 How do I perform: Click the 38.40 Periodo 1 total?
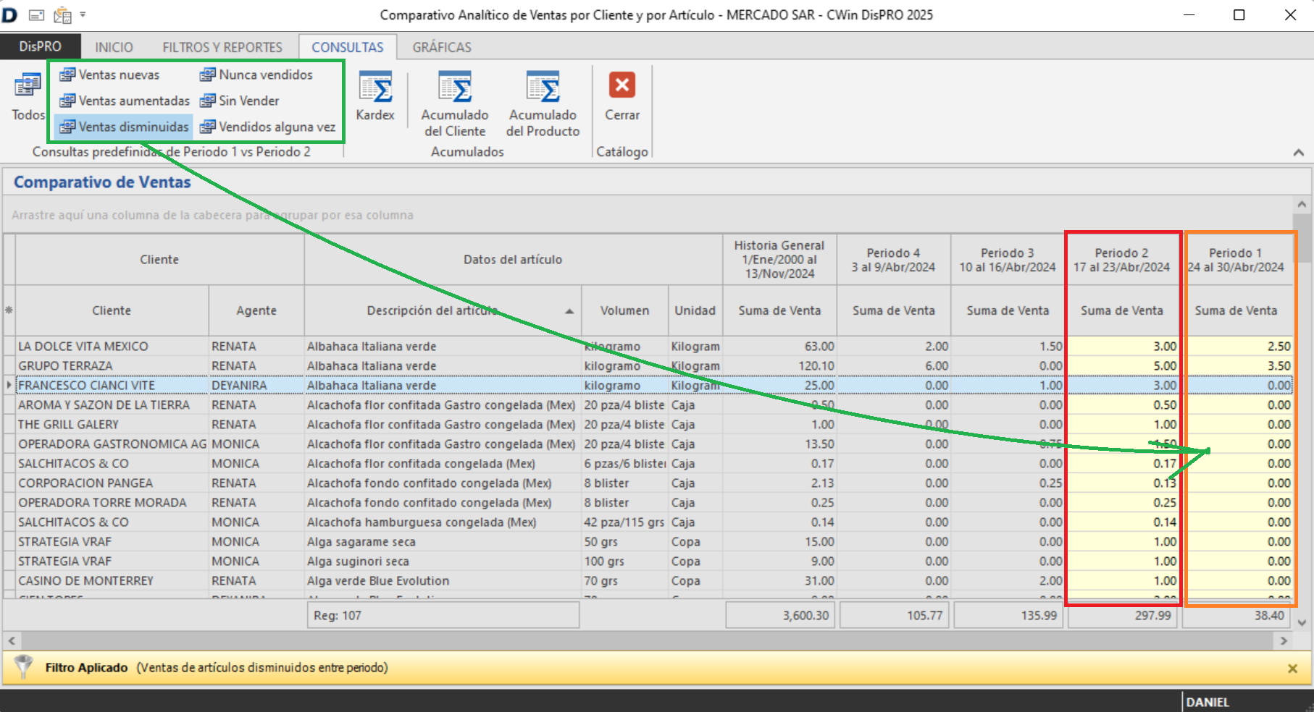point(1238,616)
